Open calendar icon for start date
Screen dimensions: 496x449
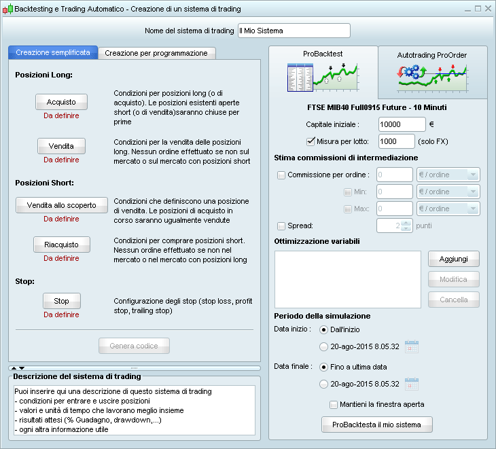[x=411, y=346]
